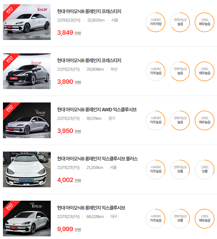The height and width of the screenshot is (239, 217).
Task: Click 판매가능성 보통 gauge of the 4,002만원 car
Action: [180, 170]
